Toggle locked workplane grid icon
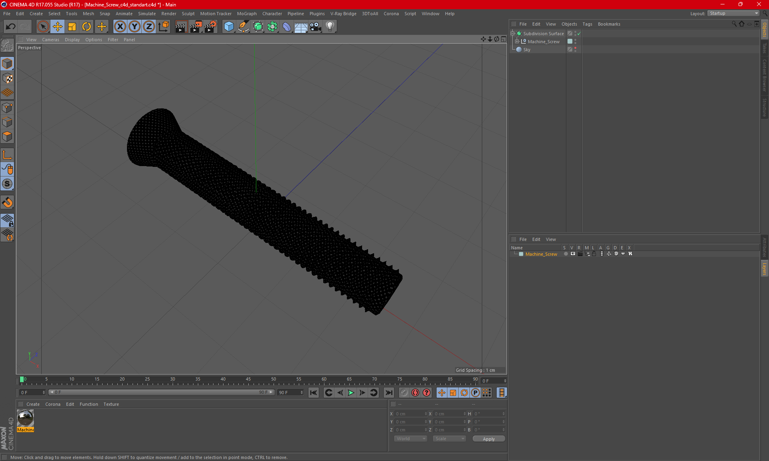 (7, 220)
